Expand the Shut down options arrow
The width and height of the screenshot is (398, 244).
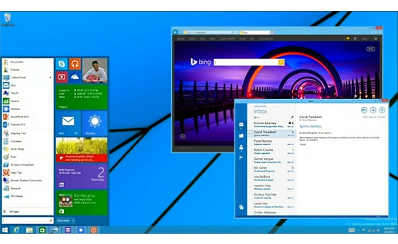pyautogui.click(x=73, y=220)
